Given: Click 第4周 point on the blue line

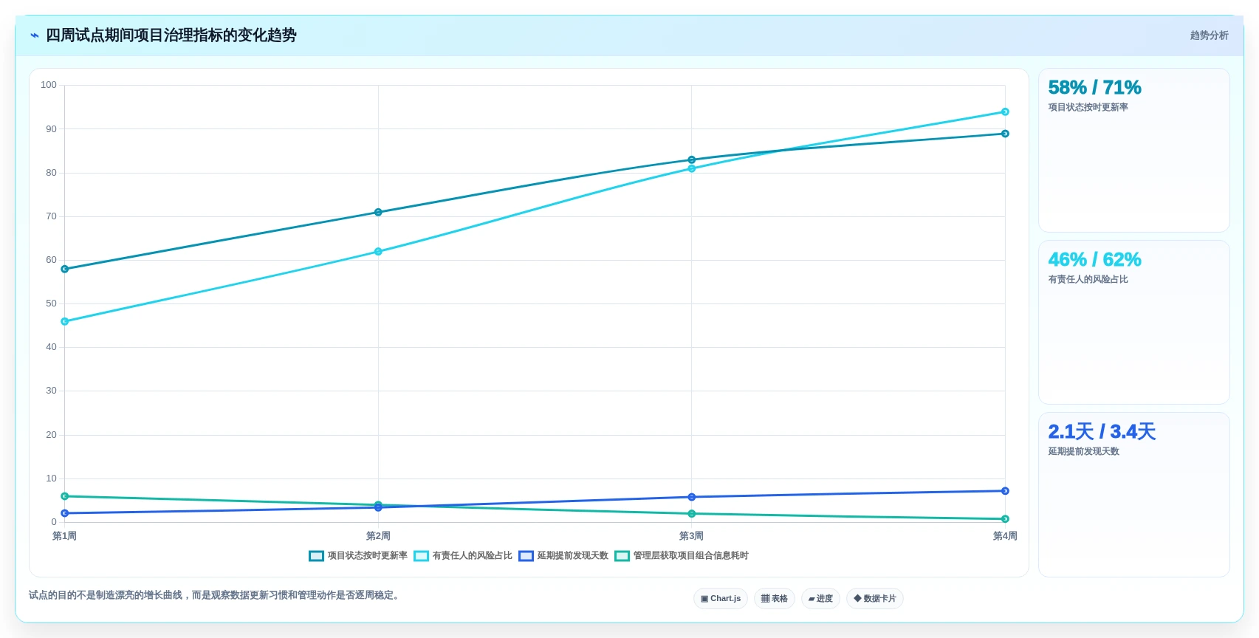Looking at the screenshot, I should (x=1005, y=491).
